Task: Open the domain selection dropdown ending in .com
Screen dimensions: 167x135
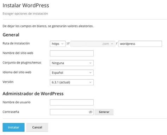Action: [93, 44]
